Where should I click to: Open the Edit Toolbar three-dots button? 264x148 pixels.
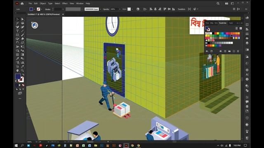(x=20, y=99)
